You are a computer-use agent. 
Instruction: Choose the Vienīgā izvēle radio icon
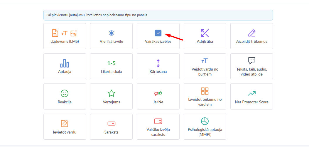(x=111, y=33)
